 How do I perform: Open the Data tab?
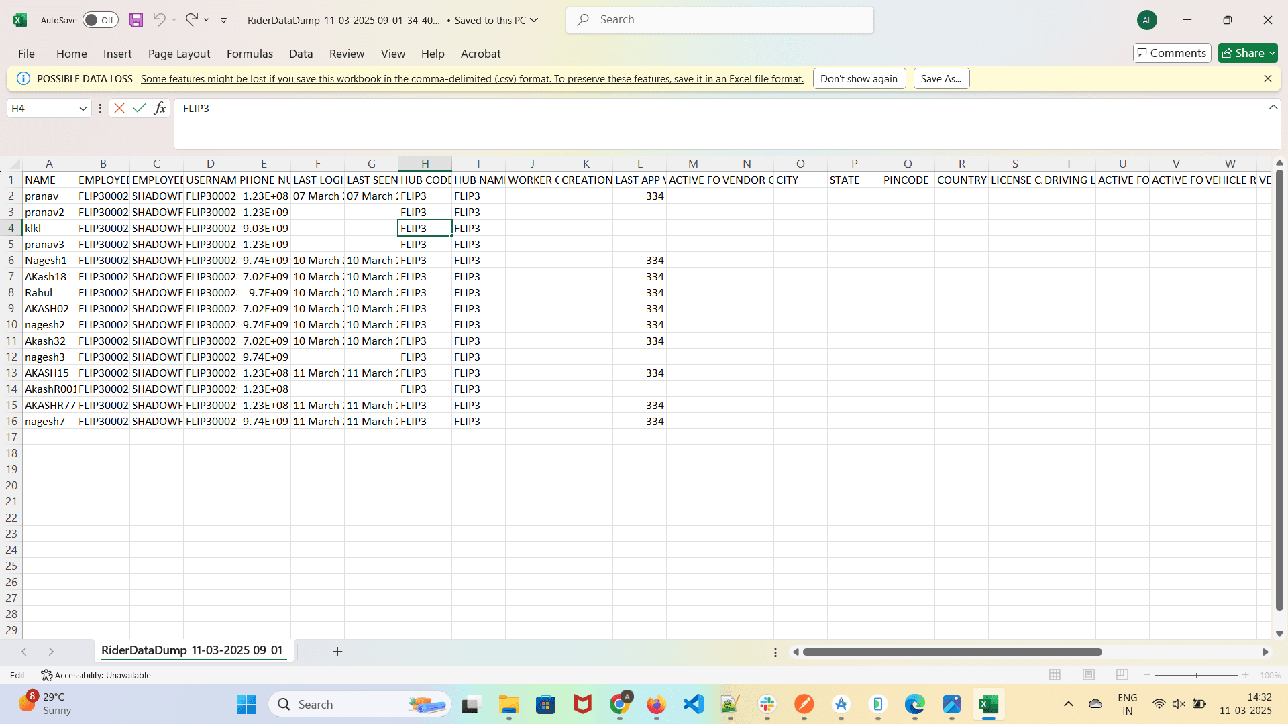[x=301, y=54]
